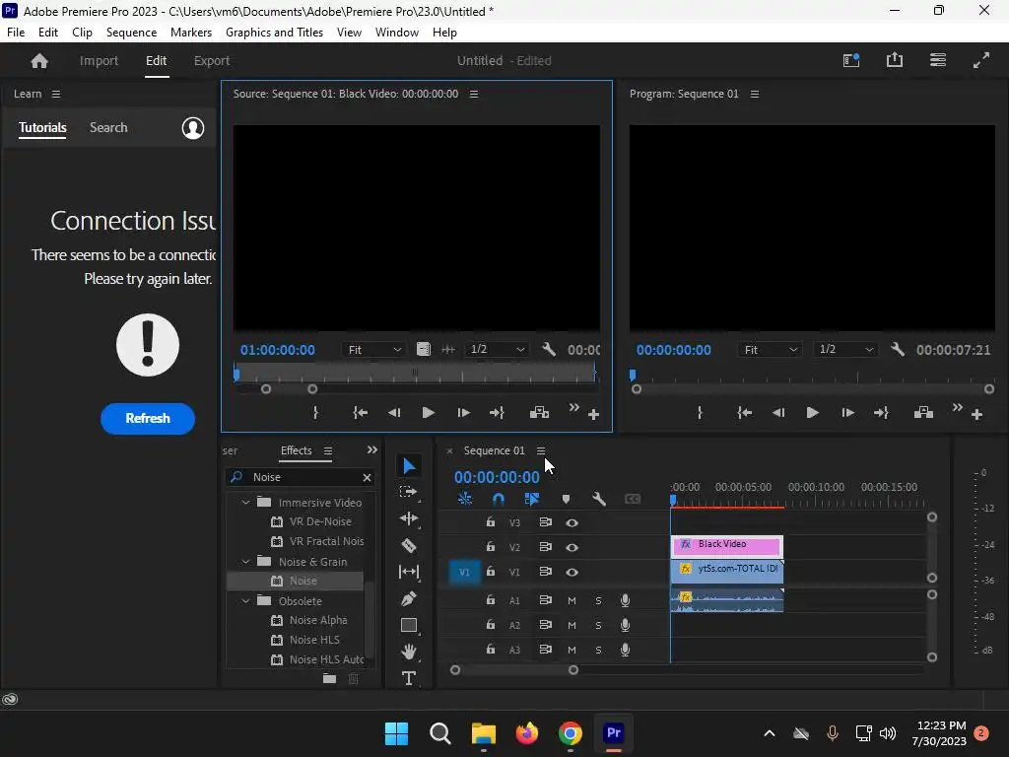This screenshot has height=757, width=1009.
Task: Mute audio track A1
Action: [x=572, y=600]
